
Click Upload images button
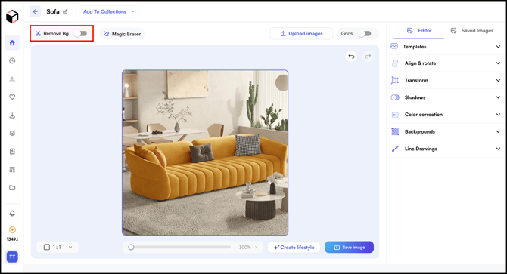click(301, 33)
